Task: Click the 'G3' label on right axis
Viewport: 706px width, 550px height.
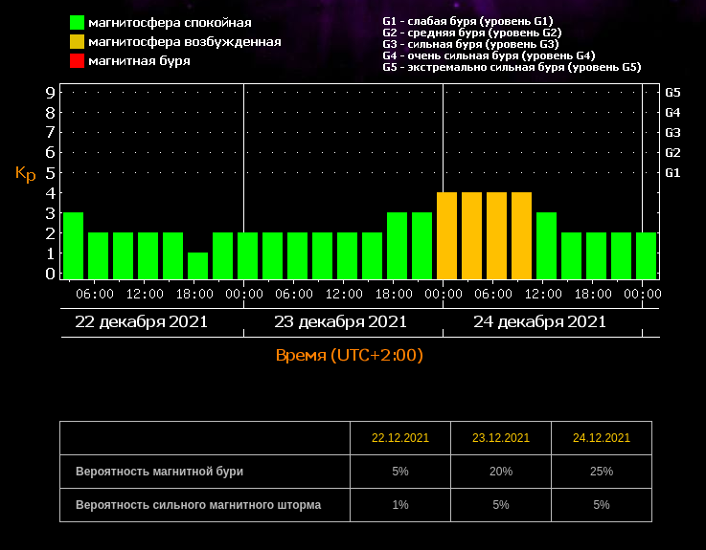Action: tap(672, 133)
